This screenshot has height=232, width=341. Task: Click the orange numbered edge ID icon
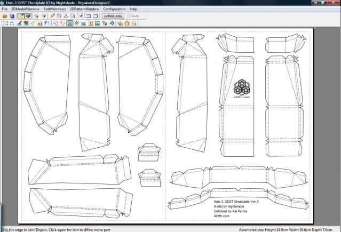coord(26,23)
